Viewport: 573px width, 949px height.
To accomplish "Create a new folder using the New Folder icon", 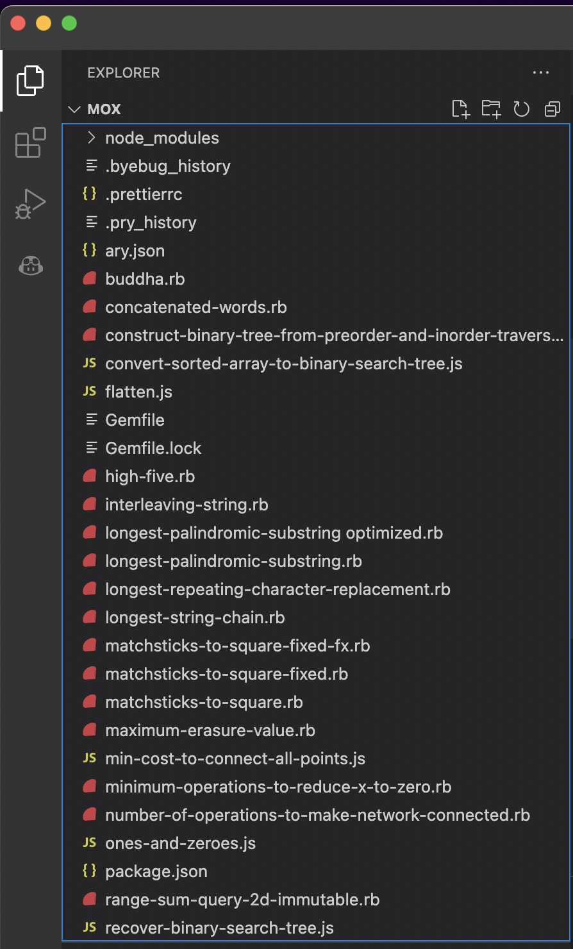I will [491, 109].
